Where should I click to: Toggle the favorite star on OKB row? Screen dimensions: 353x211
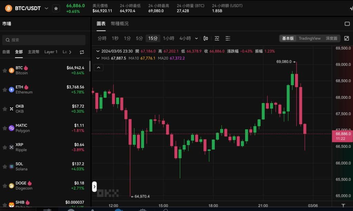[4, 109]
